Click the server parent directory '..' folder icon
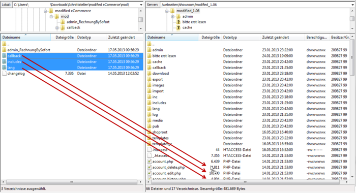Viewport: 356px width, 193px height. [149, 44]
